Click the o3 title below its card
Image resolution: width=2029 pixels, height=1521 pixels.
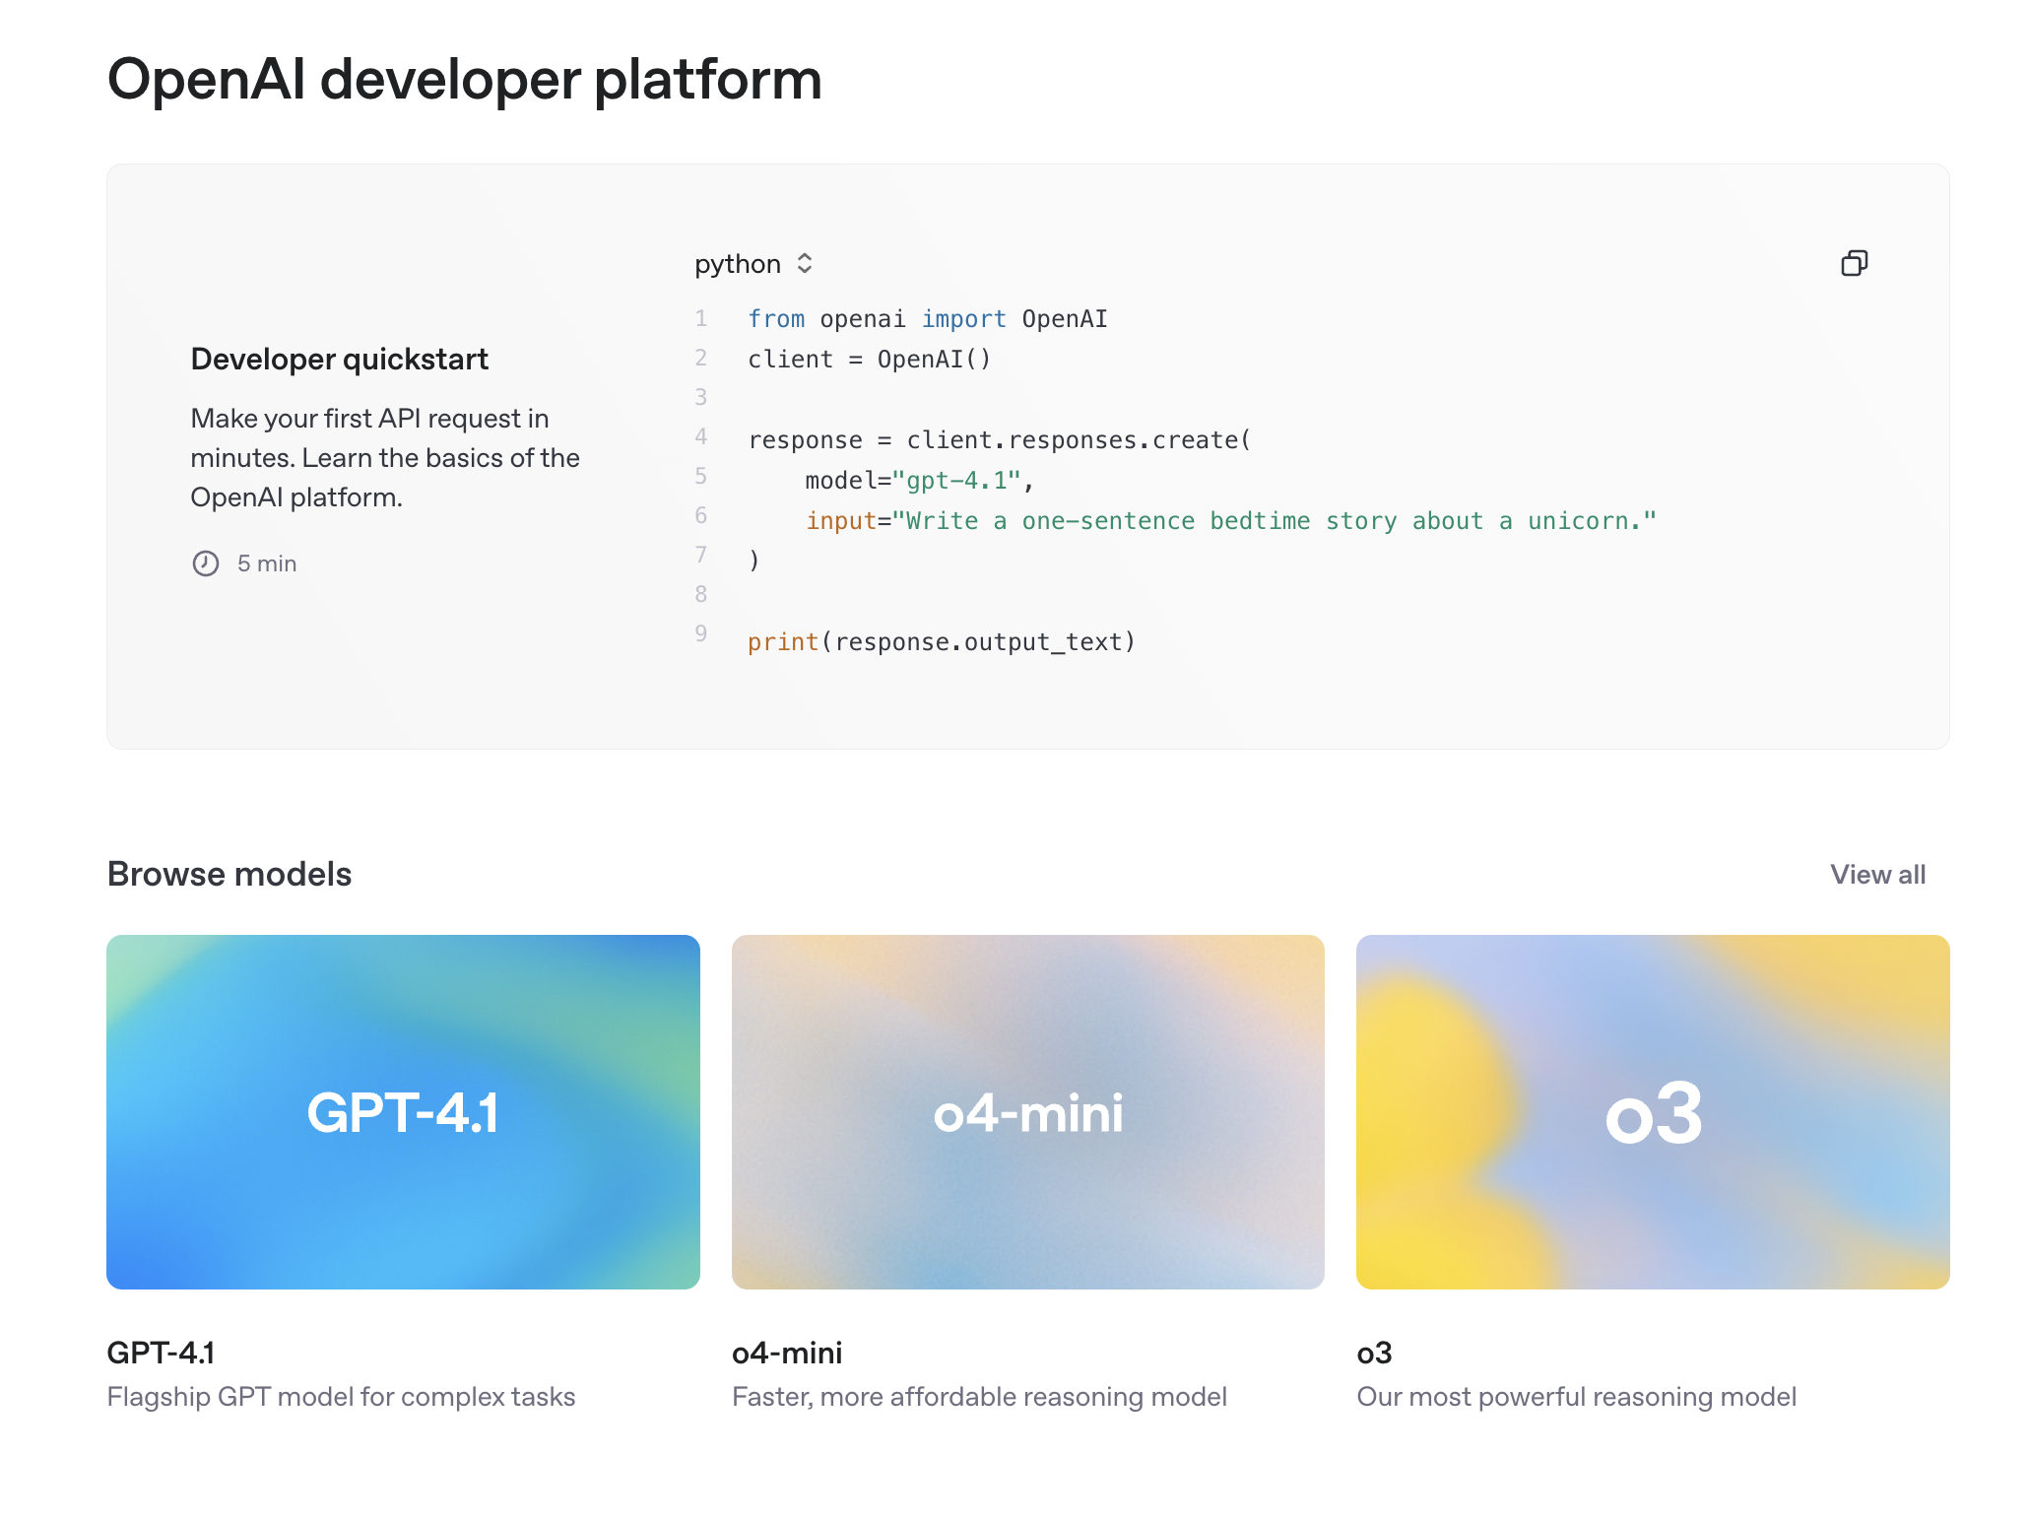1374,1353
